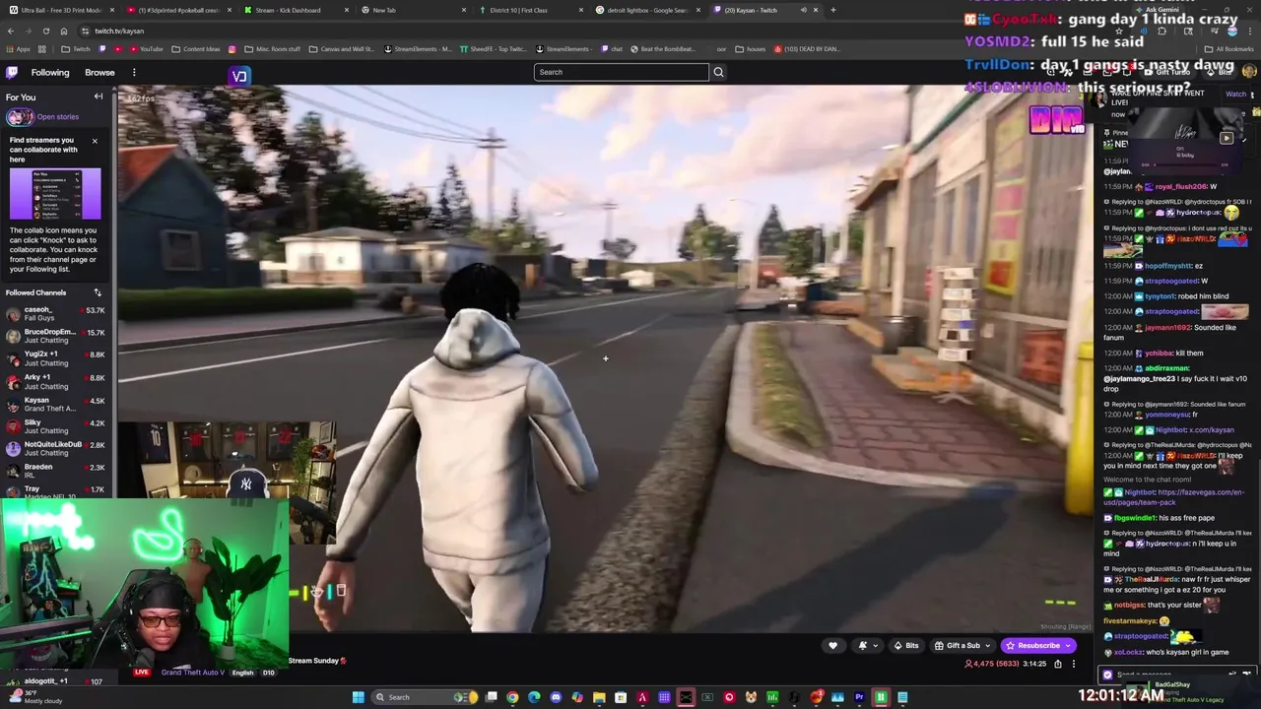Open Microsoft Edge from the taskbar
Viewport: 1261px width, 709px height.
[x=534, y=697]
